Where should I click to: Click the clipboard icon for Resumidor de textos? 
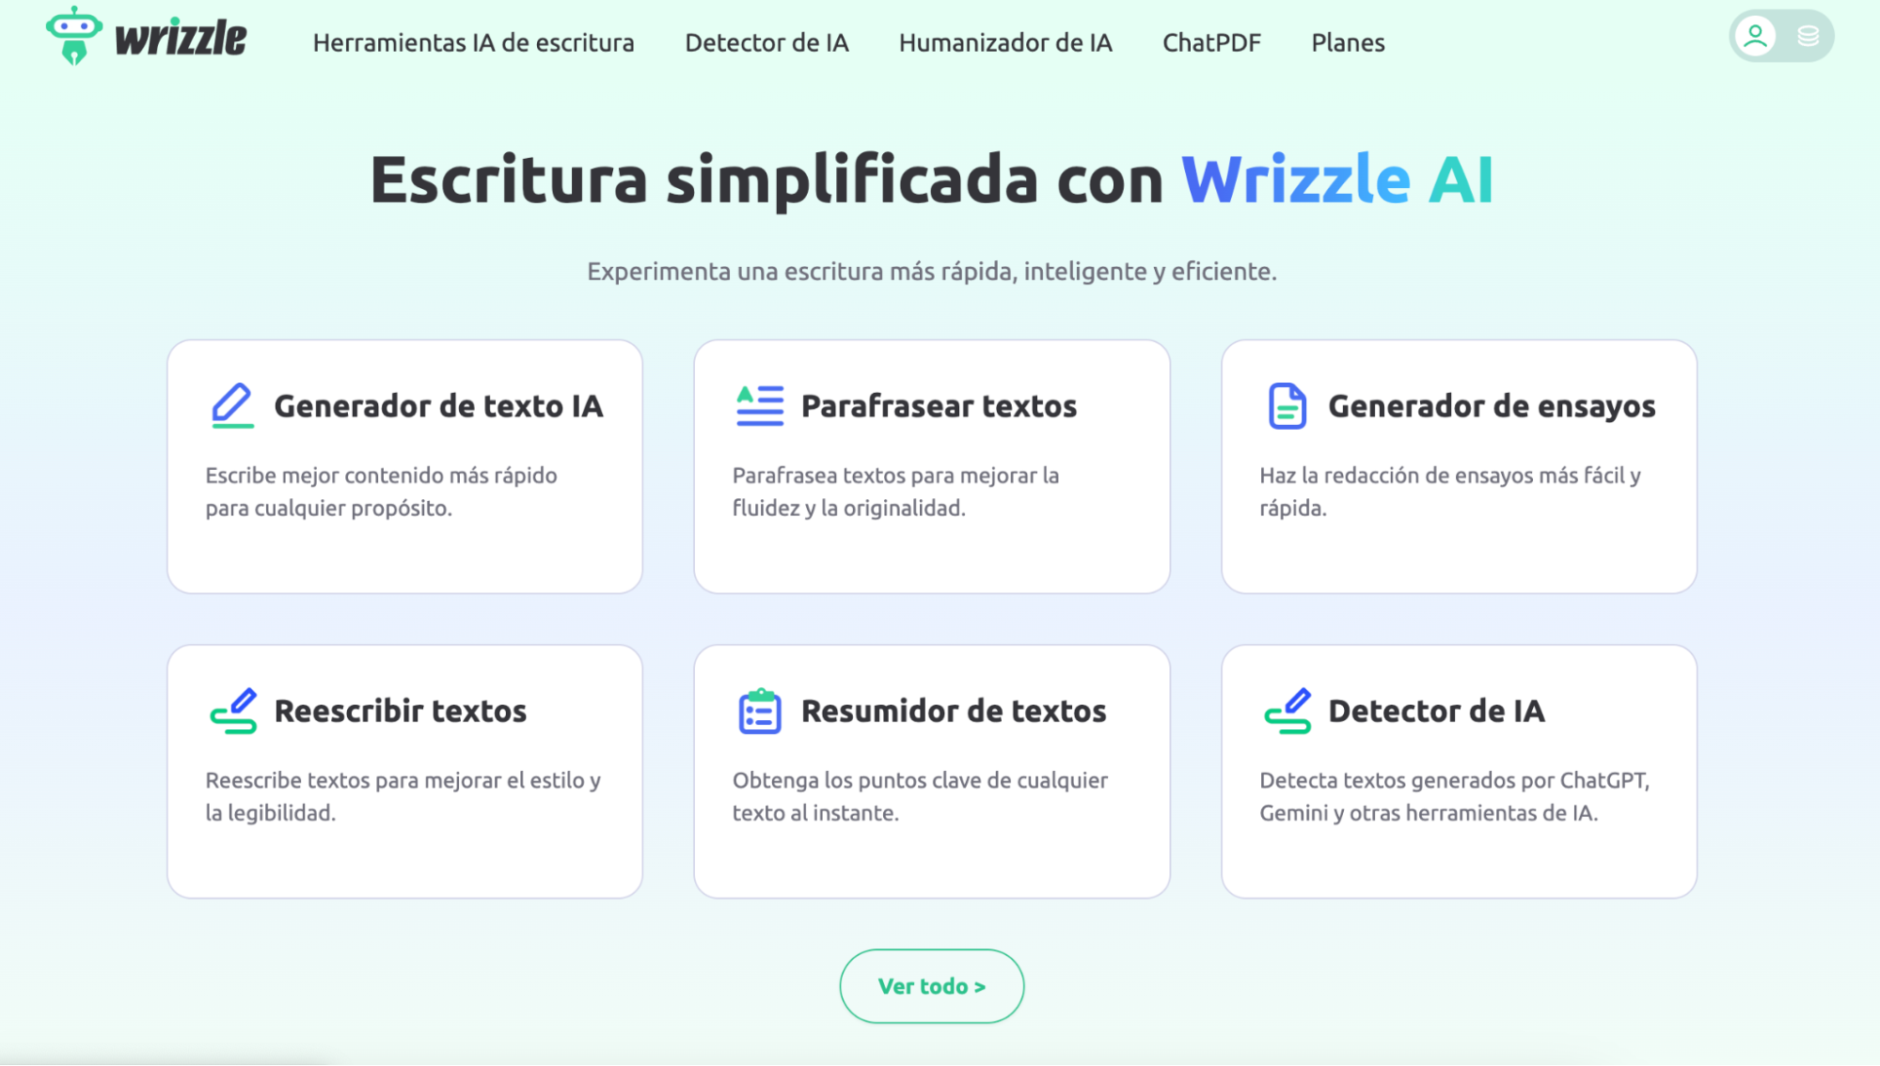[x=760, y=711]
